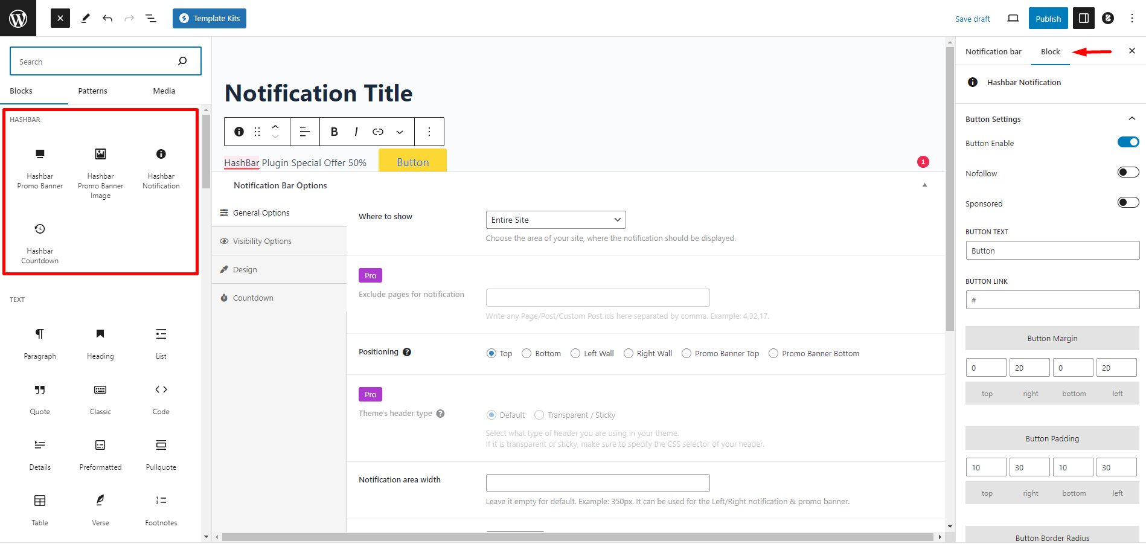Viewport: 1146px width, 544px height.
Task: Switch to the Patterns tab
Action: [x=92, y=91]
